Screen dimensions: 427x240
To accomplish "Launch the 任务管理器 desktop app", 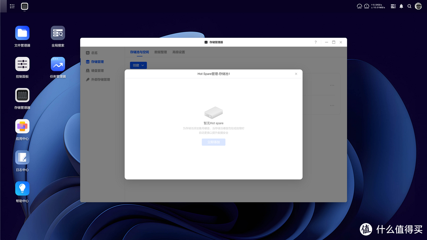I will (58, 64).
